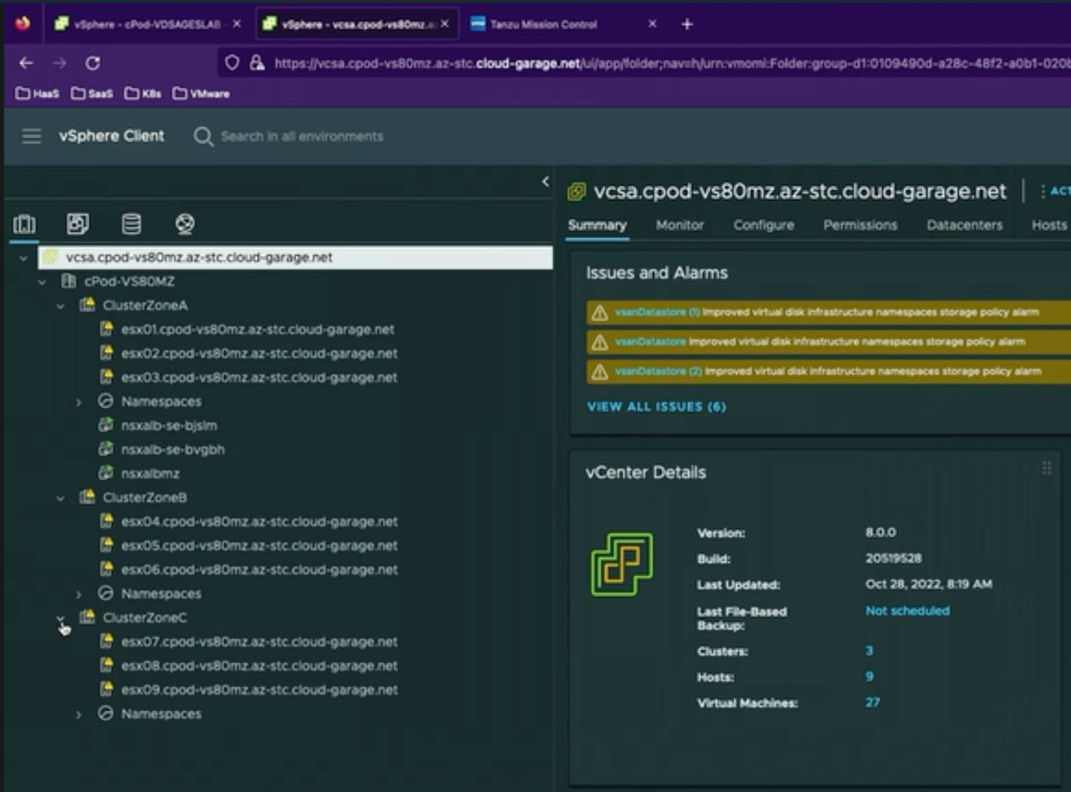The image size is (1071, 792).
Task: Close the vSphere cPod-VDSAGESLAB tab
Action: tap(237, 24)
